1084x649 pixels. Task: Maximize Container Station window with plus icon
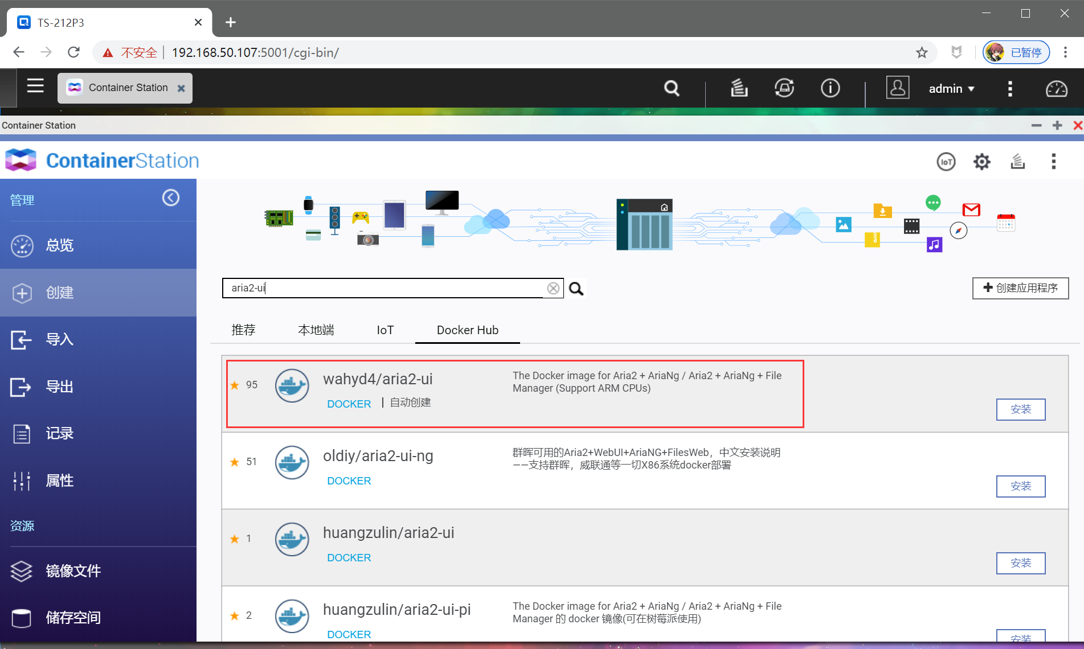pyautogui.click(x=1057, y=125)
